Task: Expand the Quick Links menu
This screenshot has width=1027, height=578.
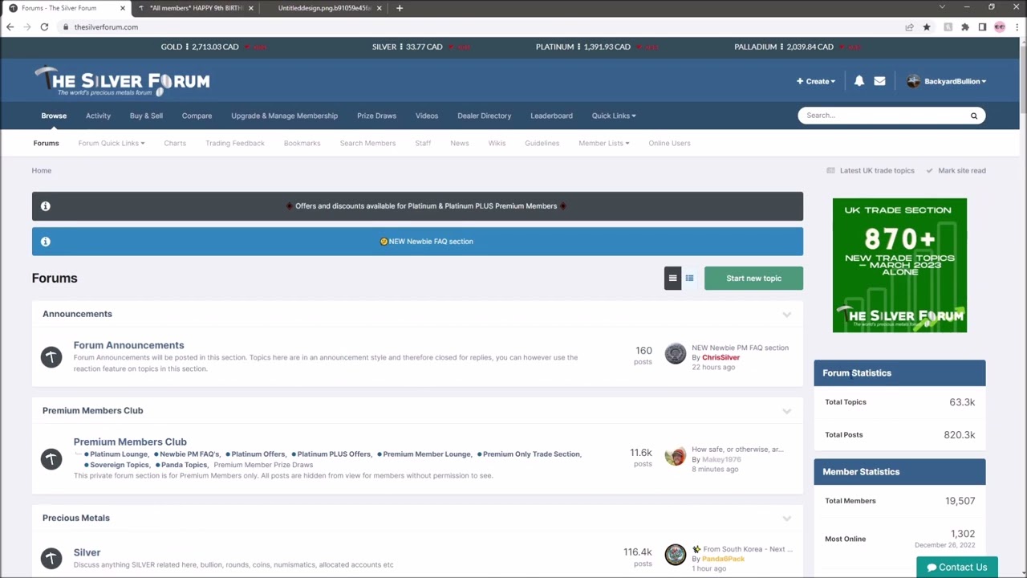Action: (614, 116)
